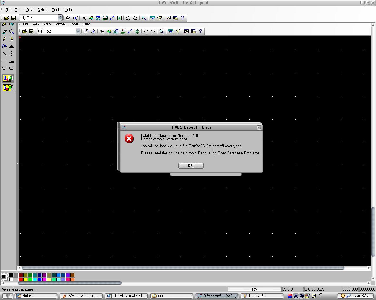The height and width of the screenshot is (300, 376).
Task: Open Properties icon in outer window toolbar
Action: tap(68, 18)
